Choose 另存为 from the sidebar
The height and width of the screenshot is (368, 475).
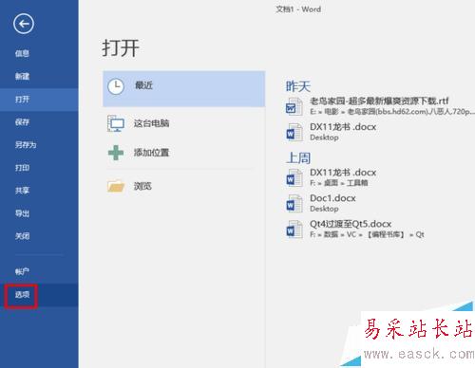pos(26,145)
